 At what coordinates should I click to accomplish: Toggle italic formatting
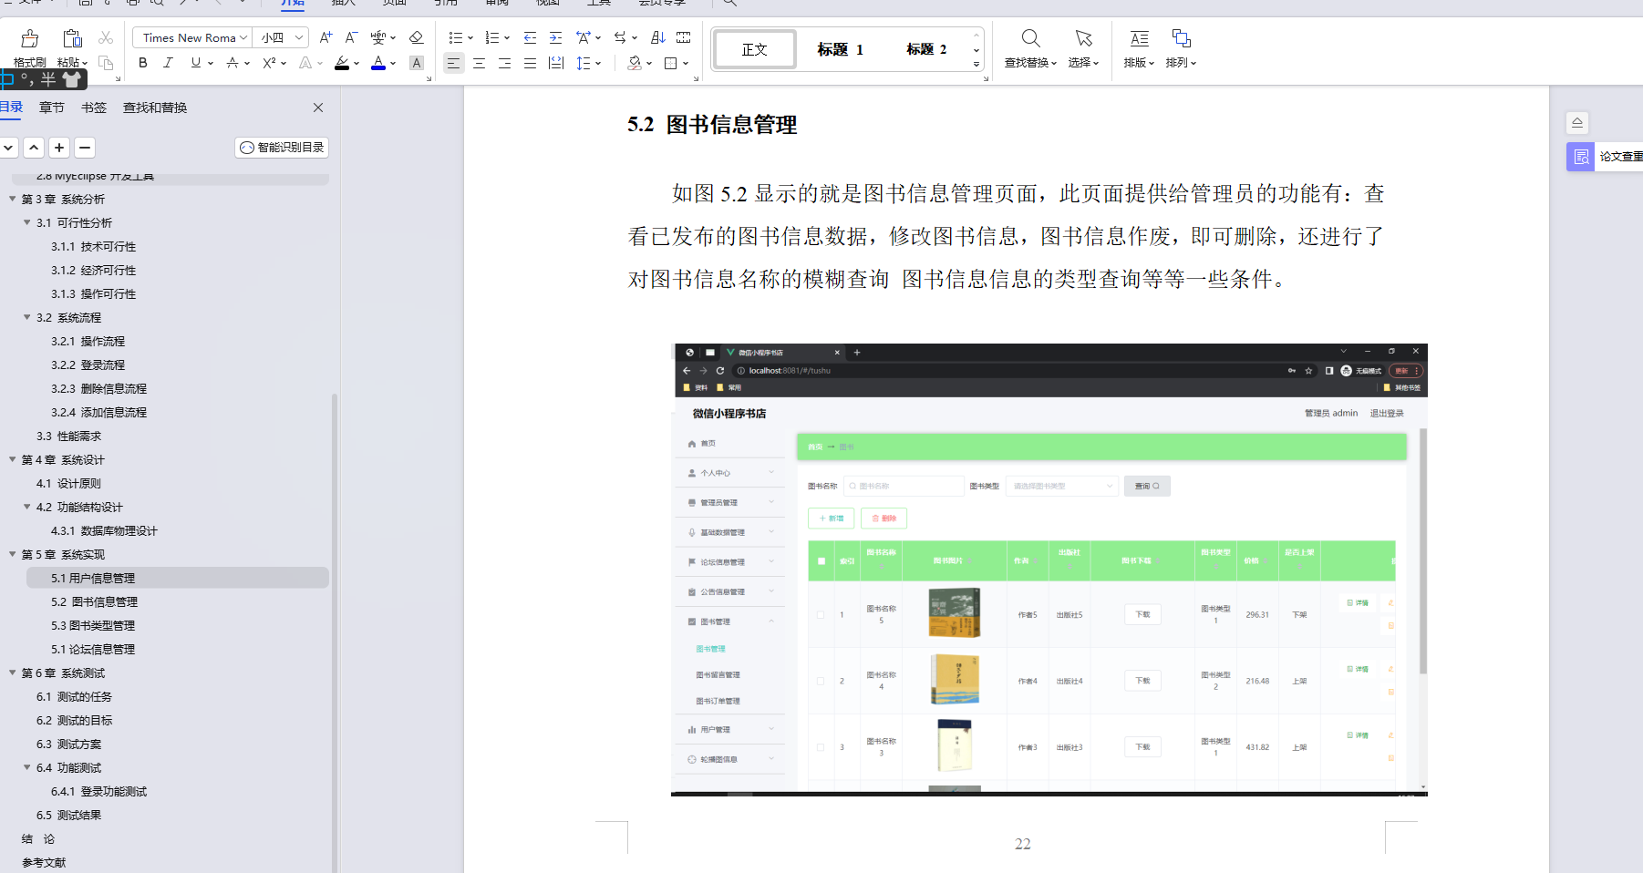pos(168,63)
